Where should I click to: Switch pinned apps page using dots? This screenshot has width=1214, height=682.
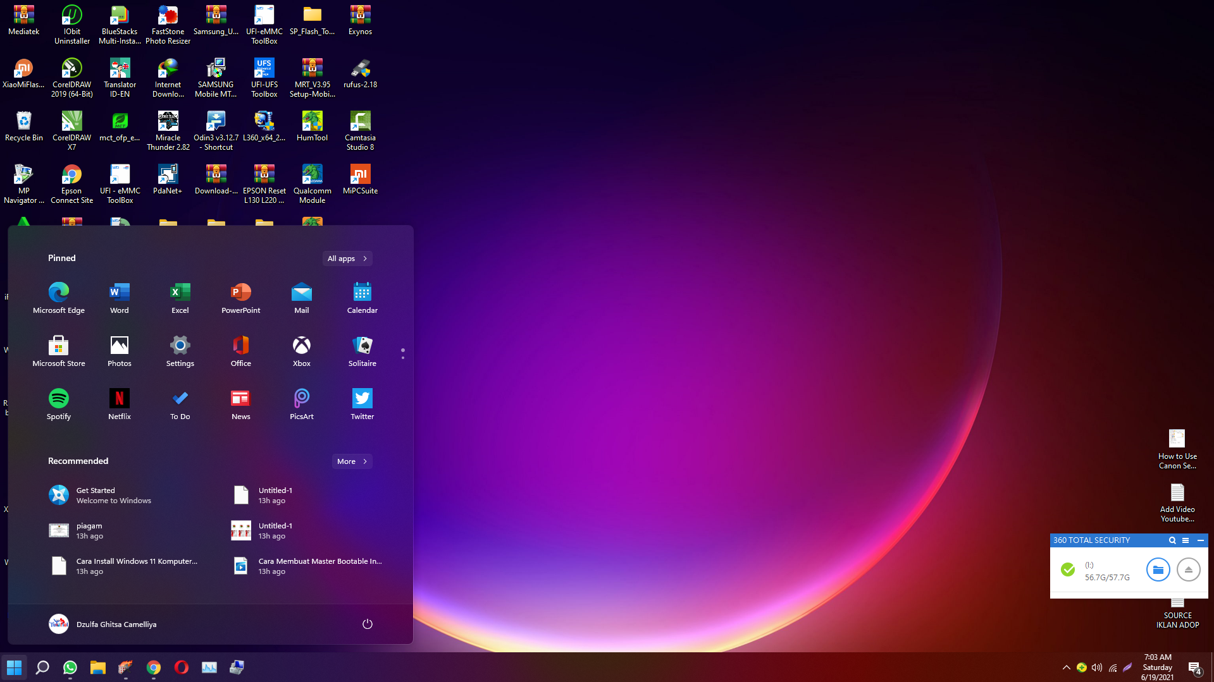(403, 354)
